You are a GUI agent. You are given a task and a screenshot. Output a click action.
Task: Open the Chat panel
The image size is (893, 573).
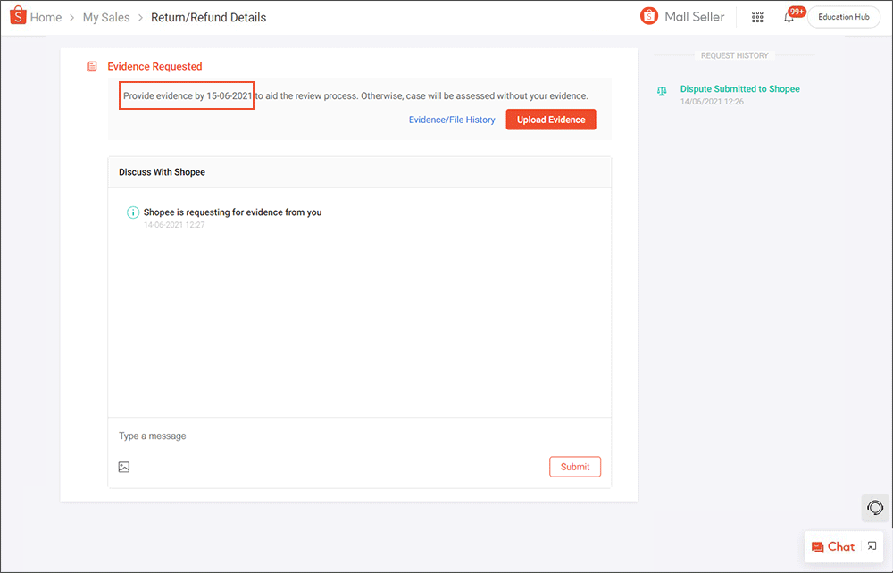pos(833,546)
